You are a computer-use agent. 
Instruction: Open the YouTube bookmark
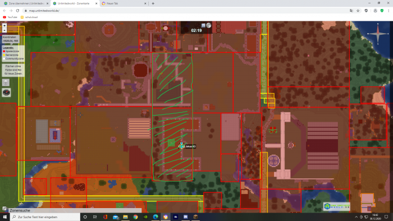coord(10,17)
